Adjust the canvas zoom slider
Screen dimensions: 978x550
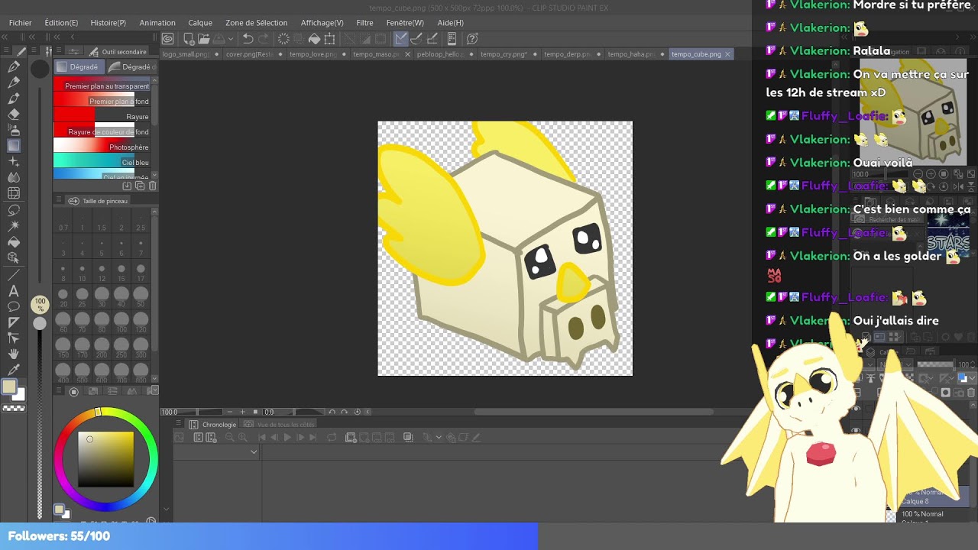tap(199, 412)
